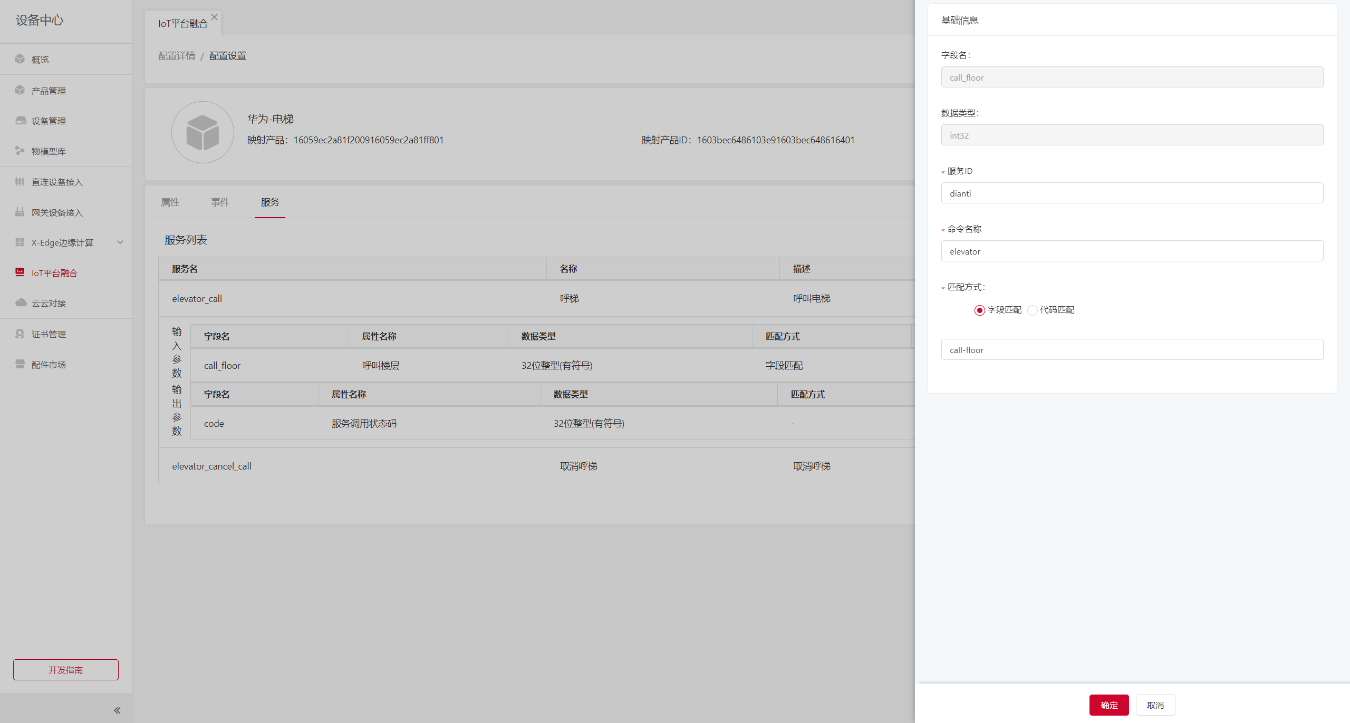Expand the X-Edge边缘计算 submenu chevron
1350x723 pixels.
120,242
